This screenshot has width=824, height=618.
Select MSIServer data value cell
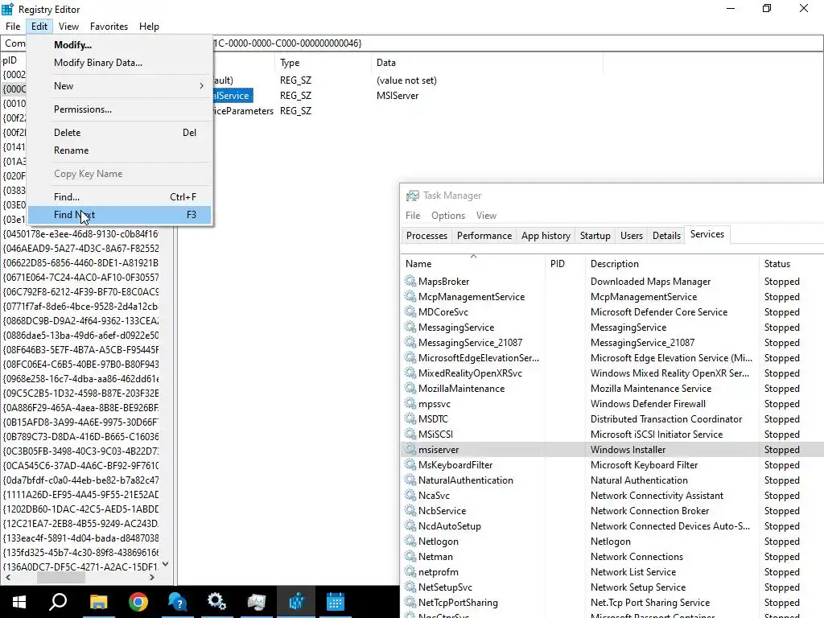(x=398, y=96)
